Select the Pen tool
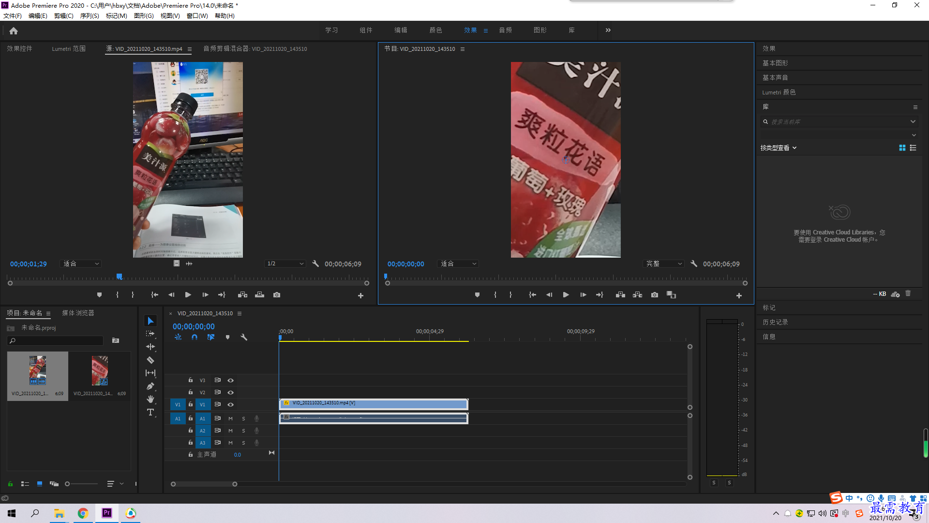929x523 pixels. click(150, 386)
